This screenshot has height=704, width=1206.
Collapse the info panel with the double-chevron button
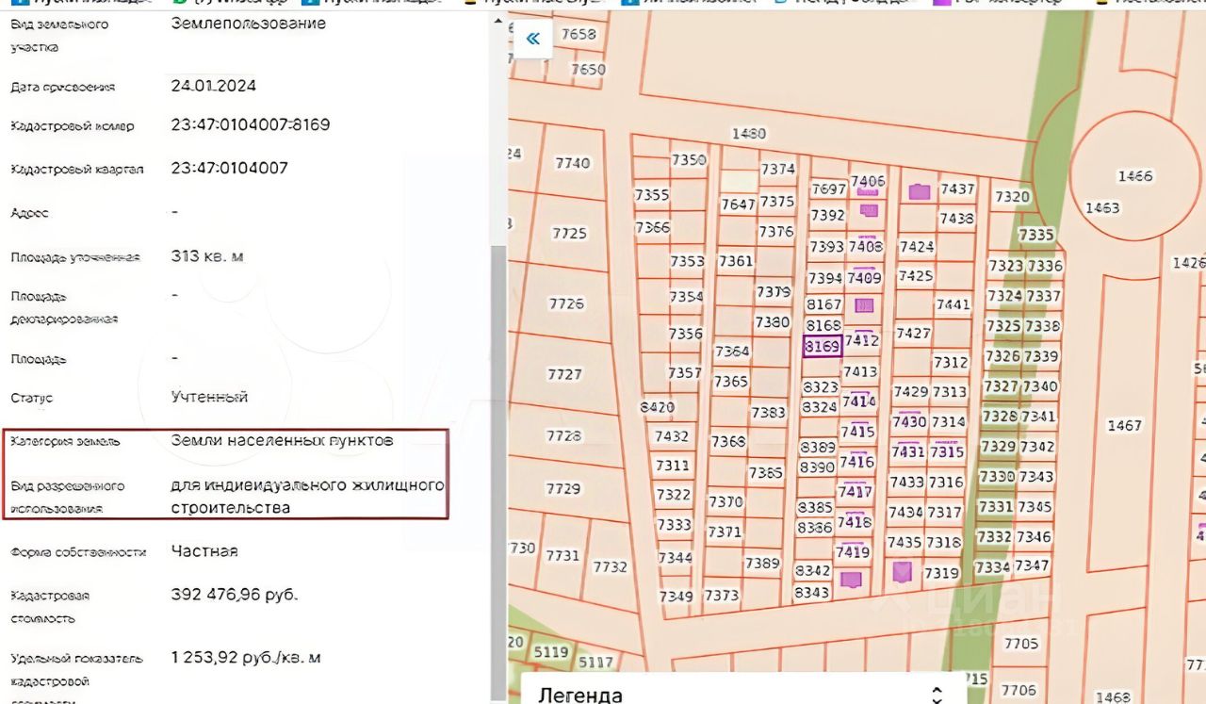pyautogui.click(x=533, y=39)
